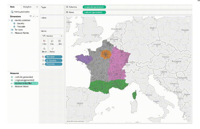Open the mark type dropdown in Marks
The image size is (200, 129).
click(52, 36)
